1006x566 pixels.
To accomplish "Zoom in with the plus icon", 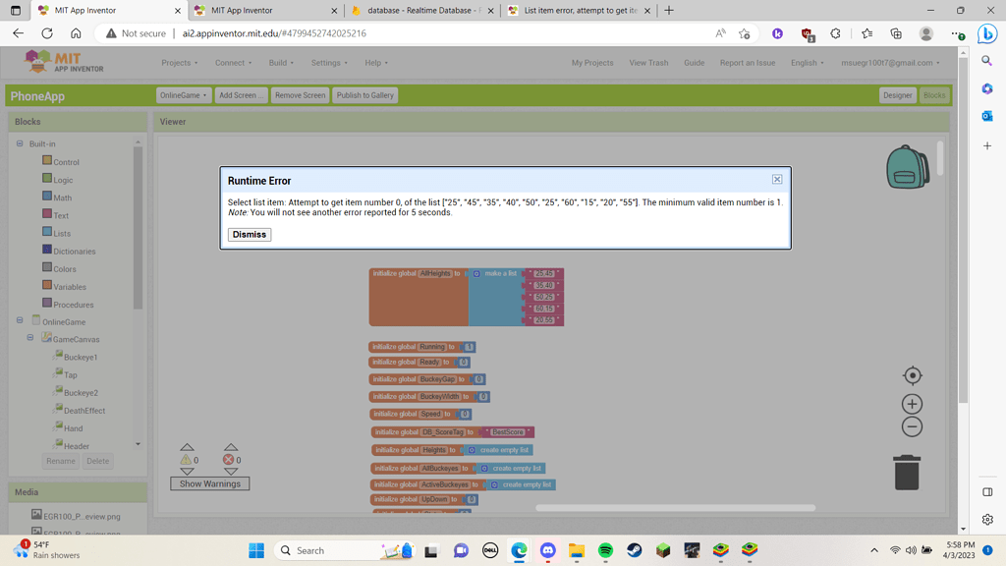I will click(912, 404).
